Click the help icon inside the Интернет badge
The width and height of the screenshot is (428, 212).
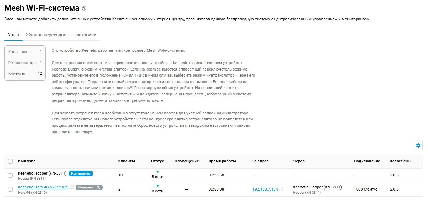(99, 187)
